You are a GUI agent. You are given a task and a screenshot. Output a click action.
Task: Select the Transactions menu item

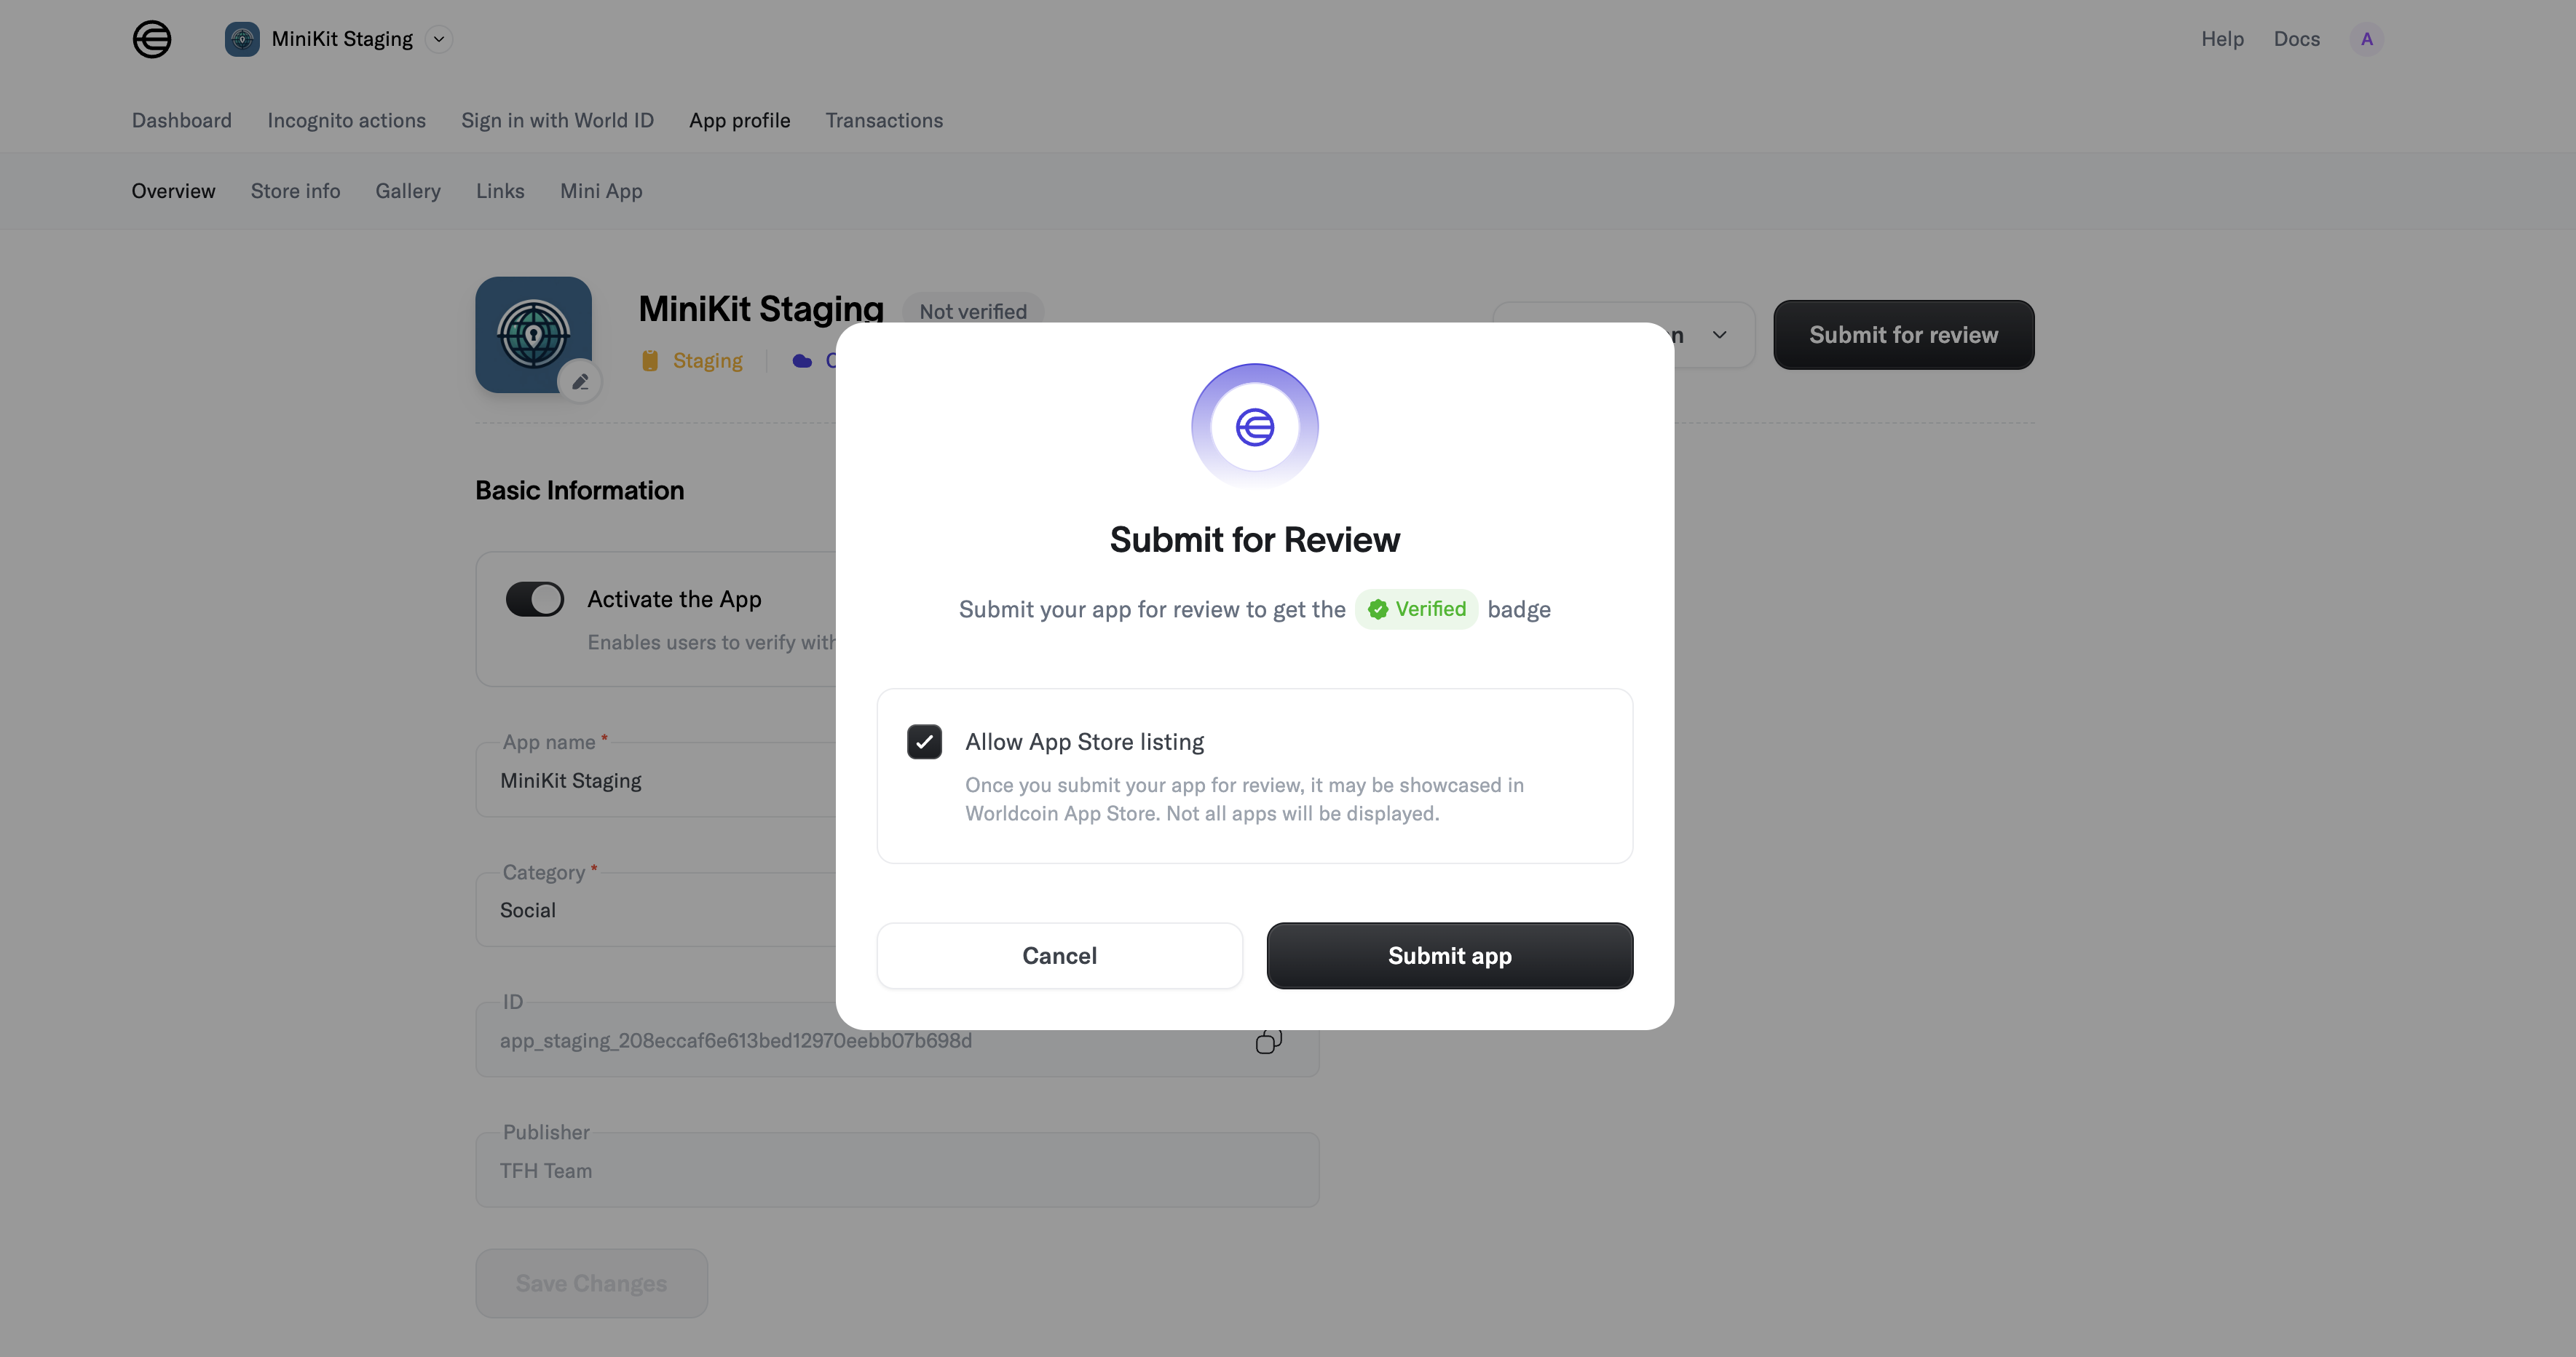884,120
